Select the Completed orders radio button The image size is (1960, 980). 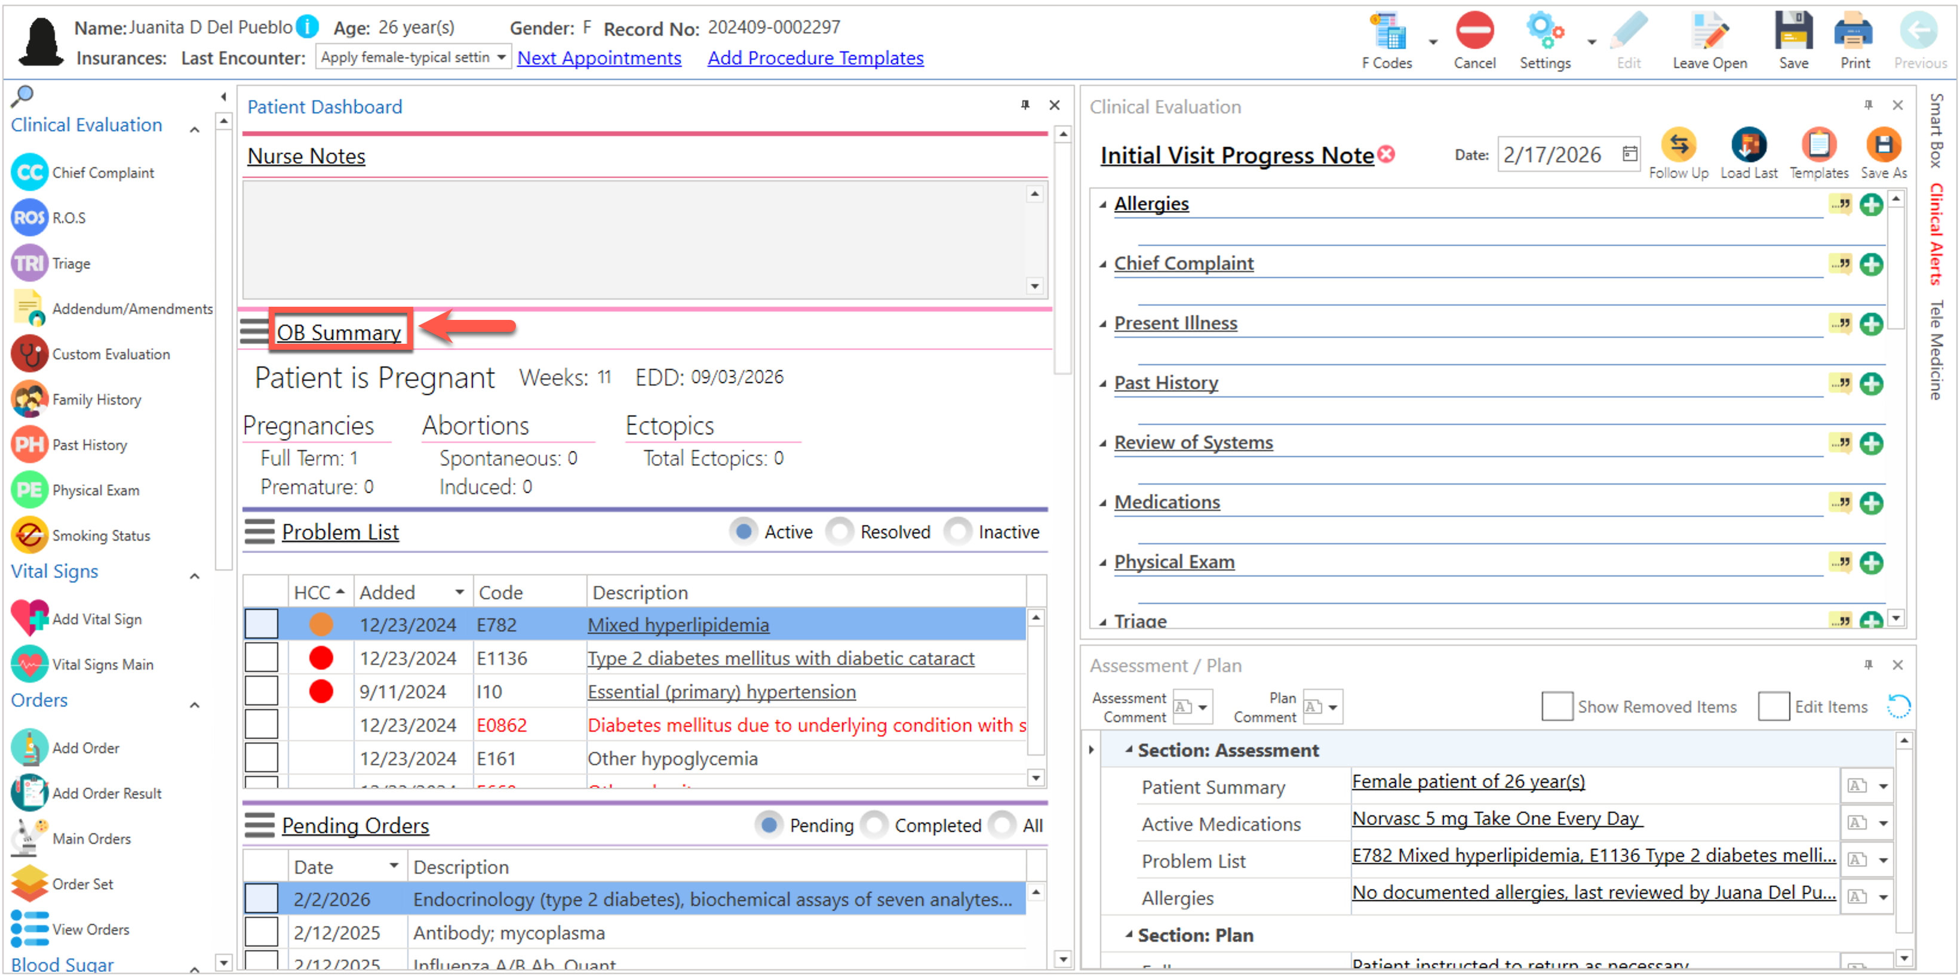point(874,824)
